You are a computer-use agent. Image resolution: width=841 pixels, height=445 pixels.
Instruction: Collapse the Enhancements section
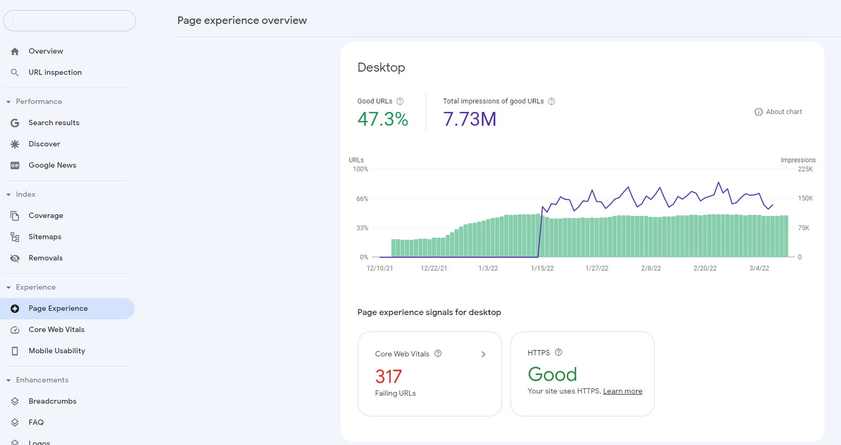click(x=8, y=380)
